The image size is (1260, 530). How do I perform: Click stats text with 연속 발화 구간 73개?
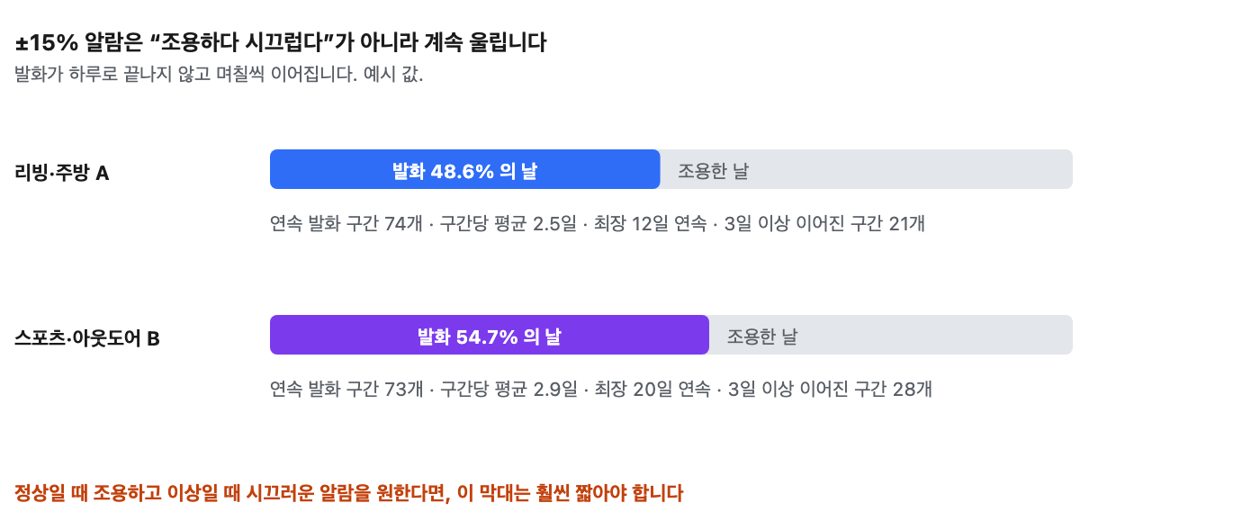pos(601,389)
